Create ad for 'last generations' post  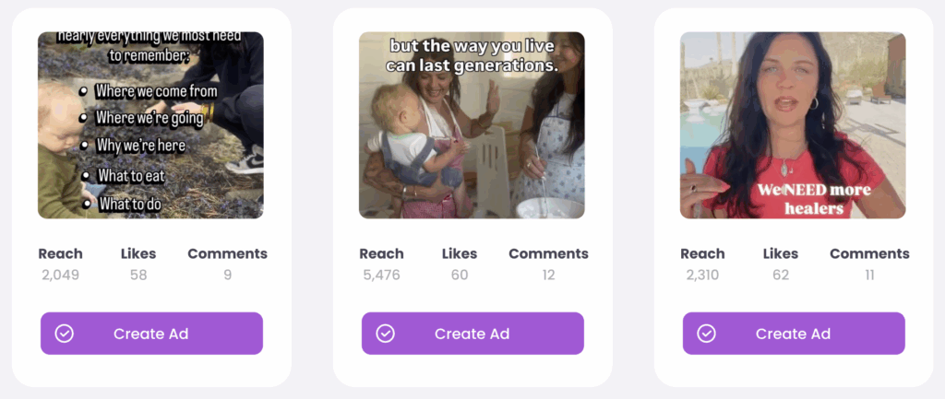[x=472, y=334]
